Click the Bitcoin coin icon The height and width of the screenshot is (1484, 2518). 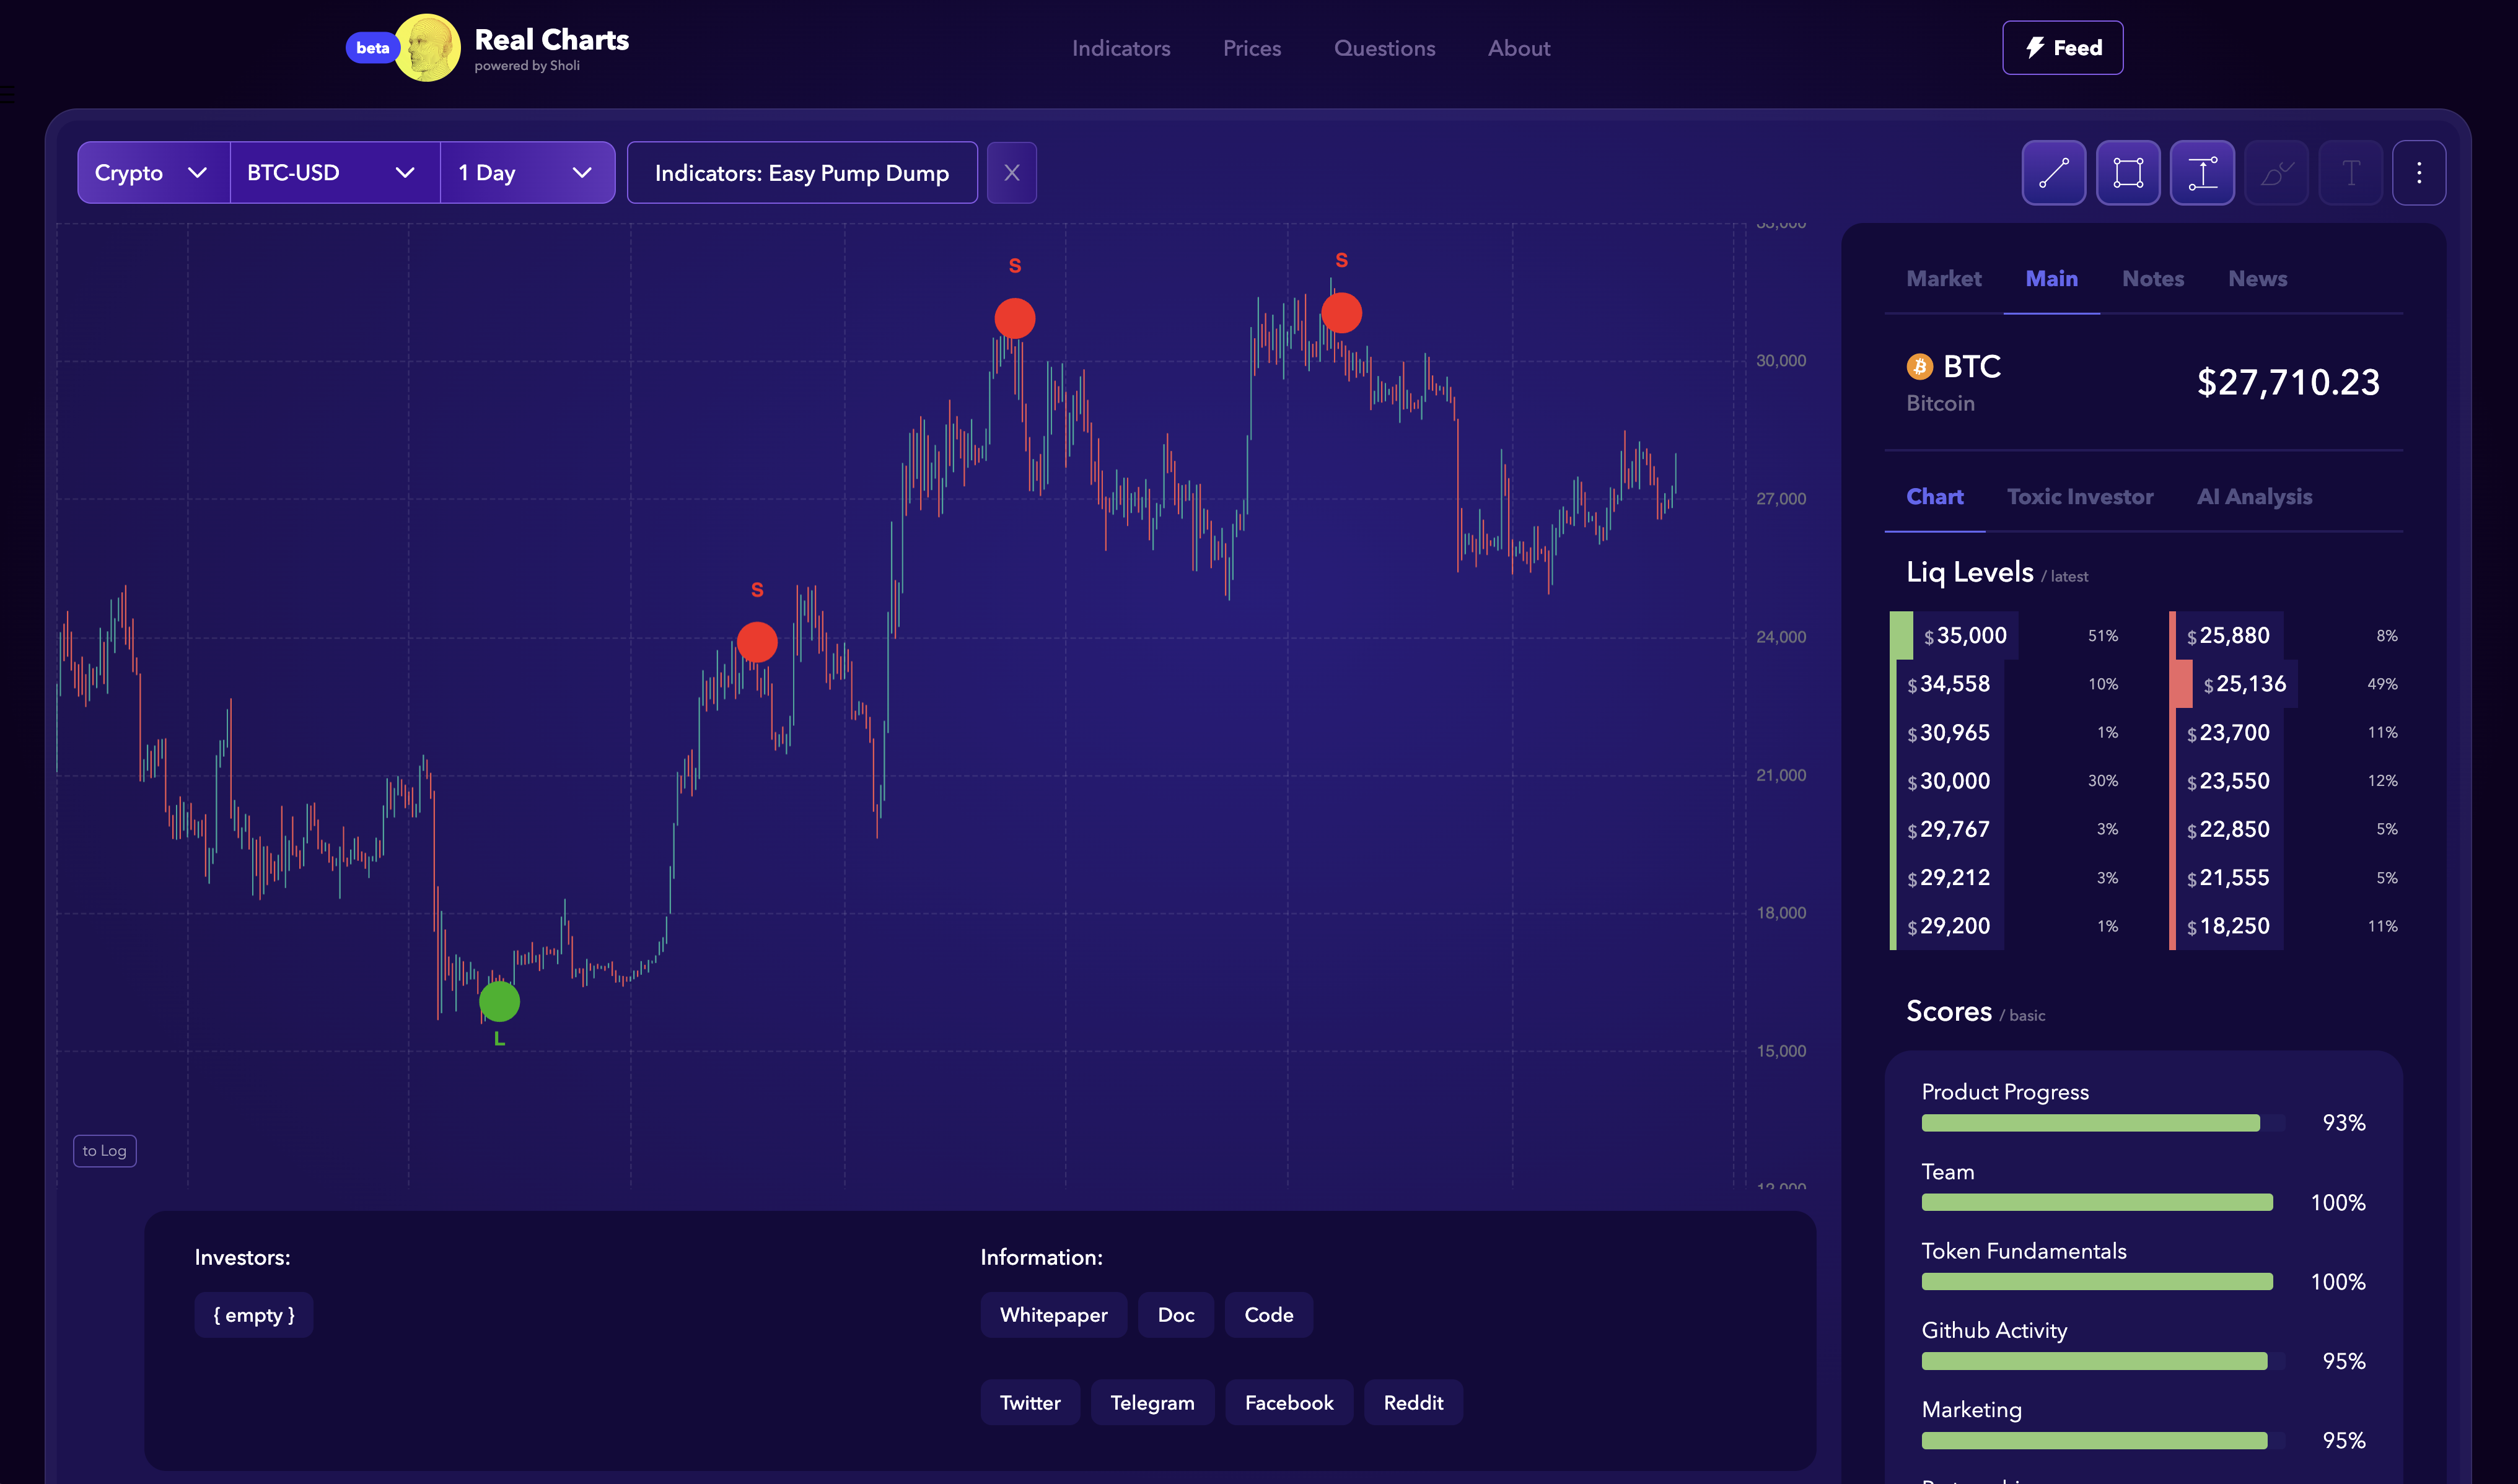coord(1919,367)
